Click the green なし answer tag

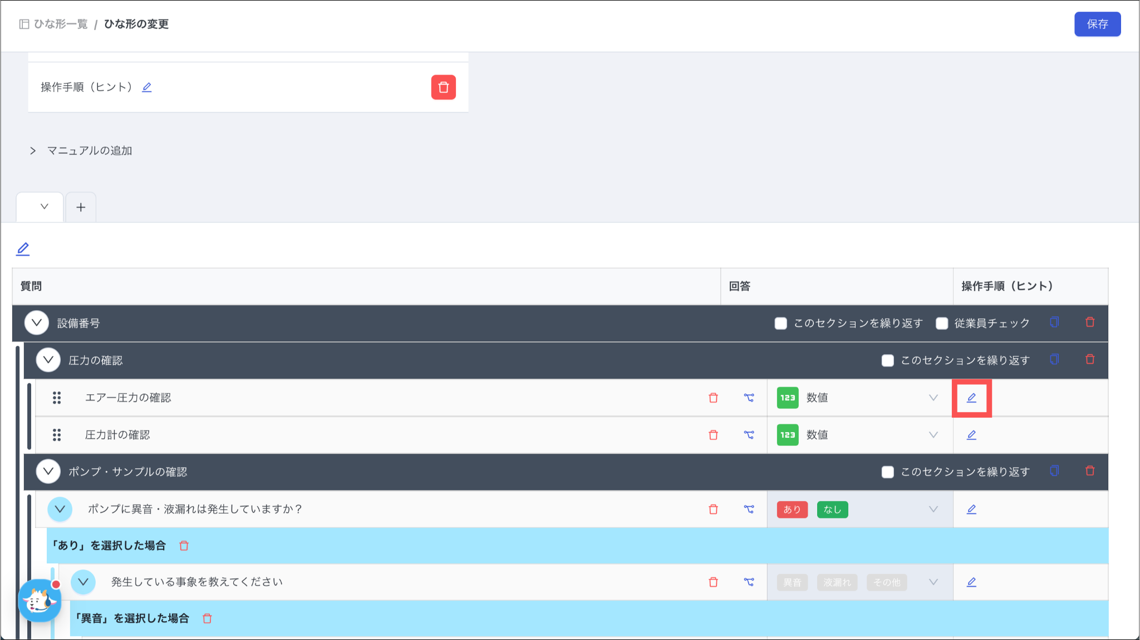click(832, 509)
